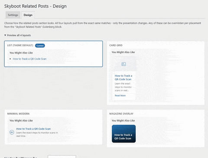Screen dimensions: 208x158
Task: Click 'You Might Also Like' heading in Card Grid
Action: click(x=123, y=52)
